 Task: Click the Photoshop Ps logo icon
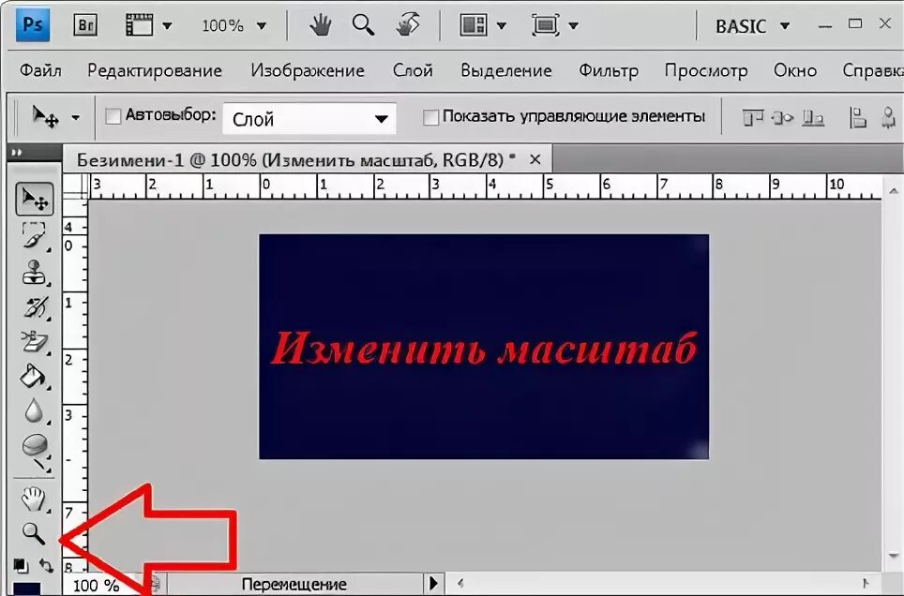pyautogui.click(x=32, y=24)
